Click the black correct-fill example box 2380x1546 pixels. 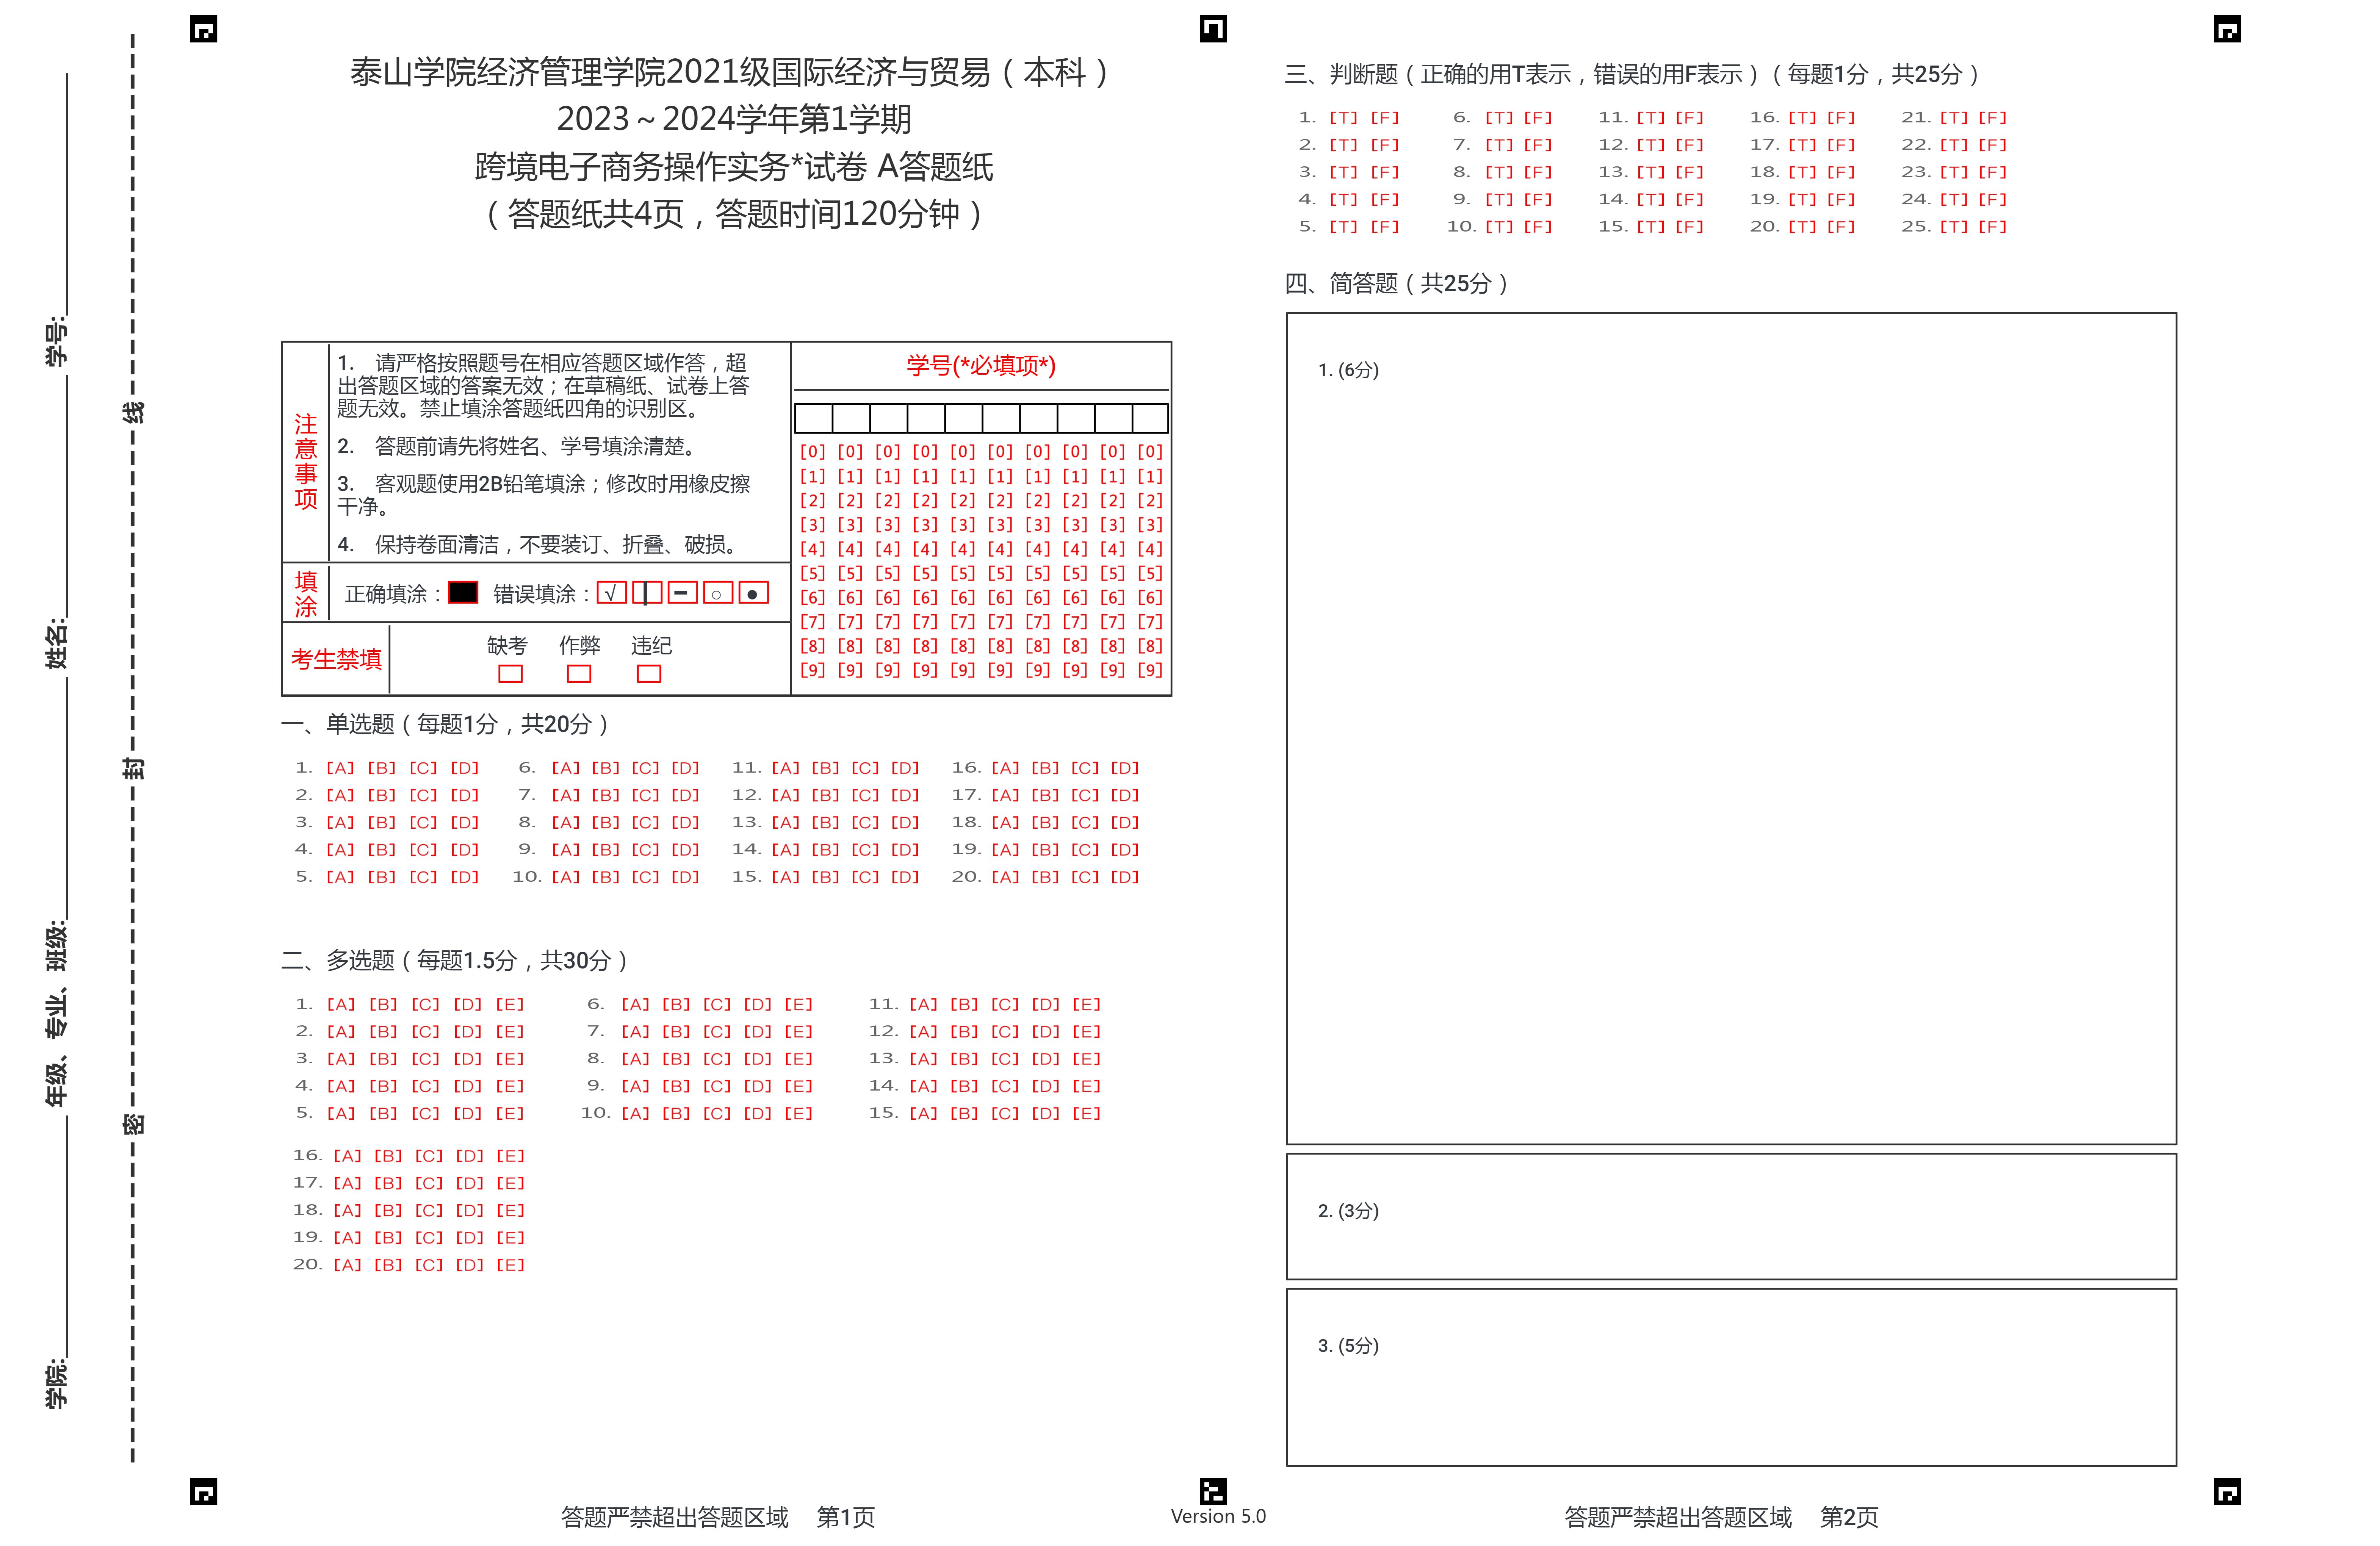[463, 592]
